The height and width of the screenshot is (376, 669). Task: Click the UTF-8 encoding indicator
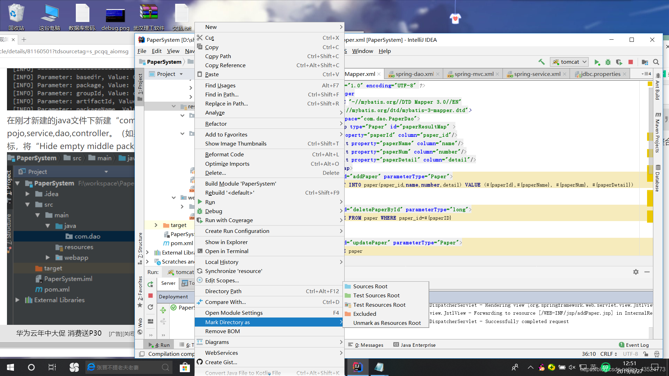pyautogui.click(x=630, y=354)
